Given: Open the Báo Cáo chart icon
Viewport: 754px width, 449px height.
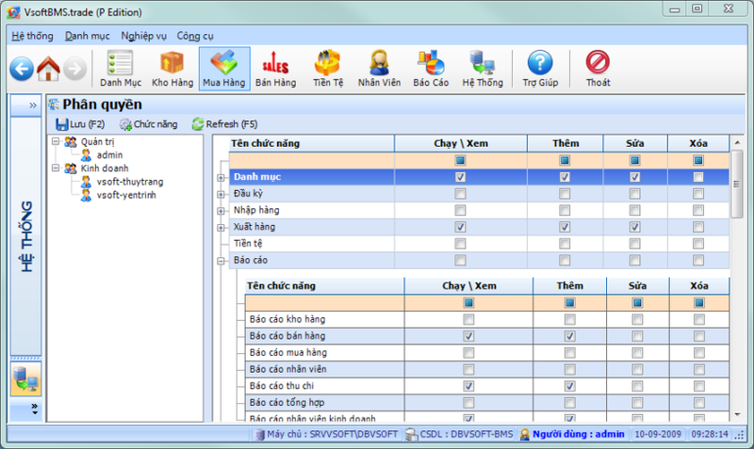Looking at the screenshot, I should click(x=431, y=69).
